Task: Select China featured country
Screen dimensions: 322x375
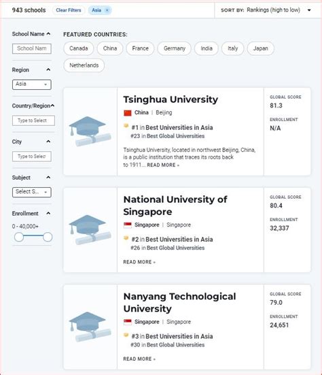Action: click(x=110, y=48)
